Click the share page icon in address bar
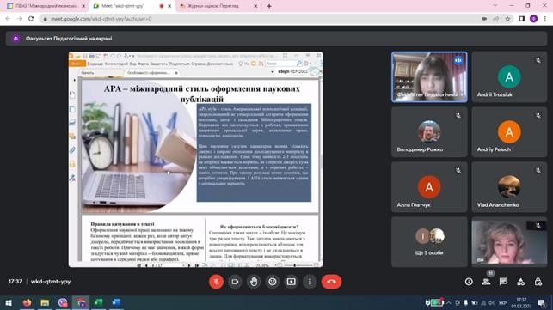 point(496,19)
